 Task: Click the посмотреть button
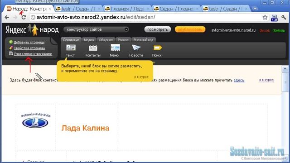click(x=157, y=29)
